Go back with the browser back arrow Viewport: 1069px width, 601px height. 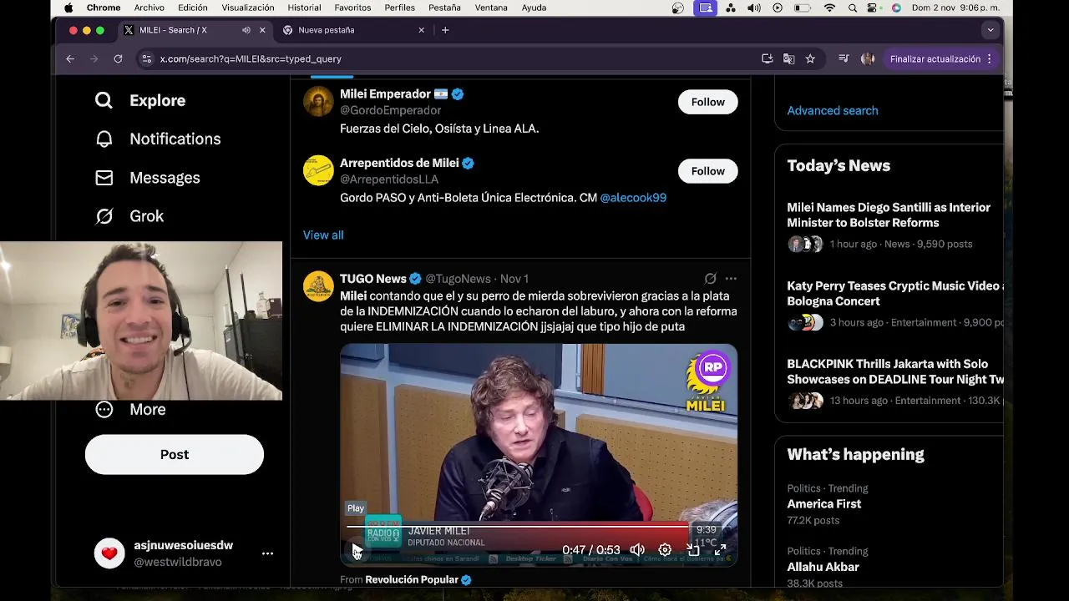70,59
